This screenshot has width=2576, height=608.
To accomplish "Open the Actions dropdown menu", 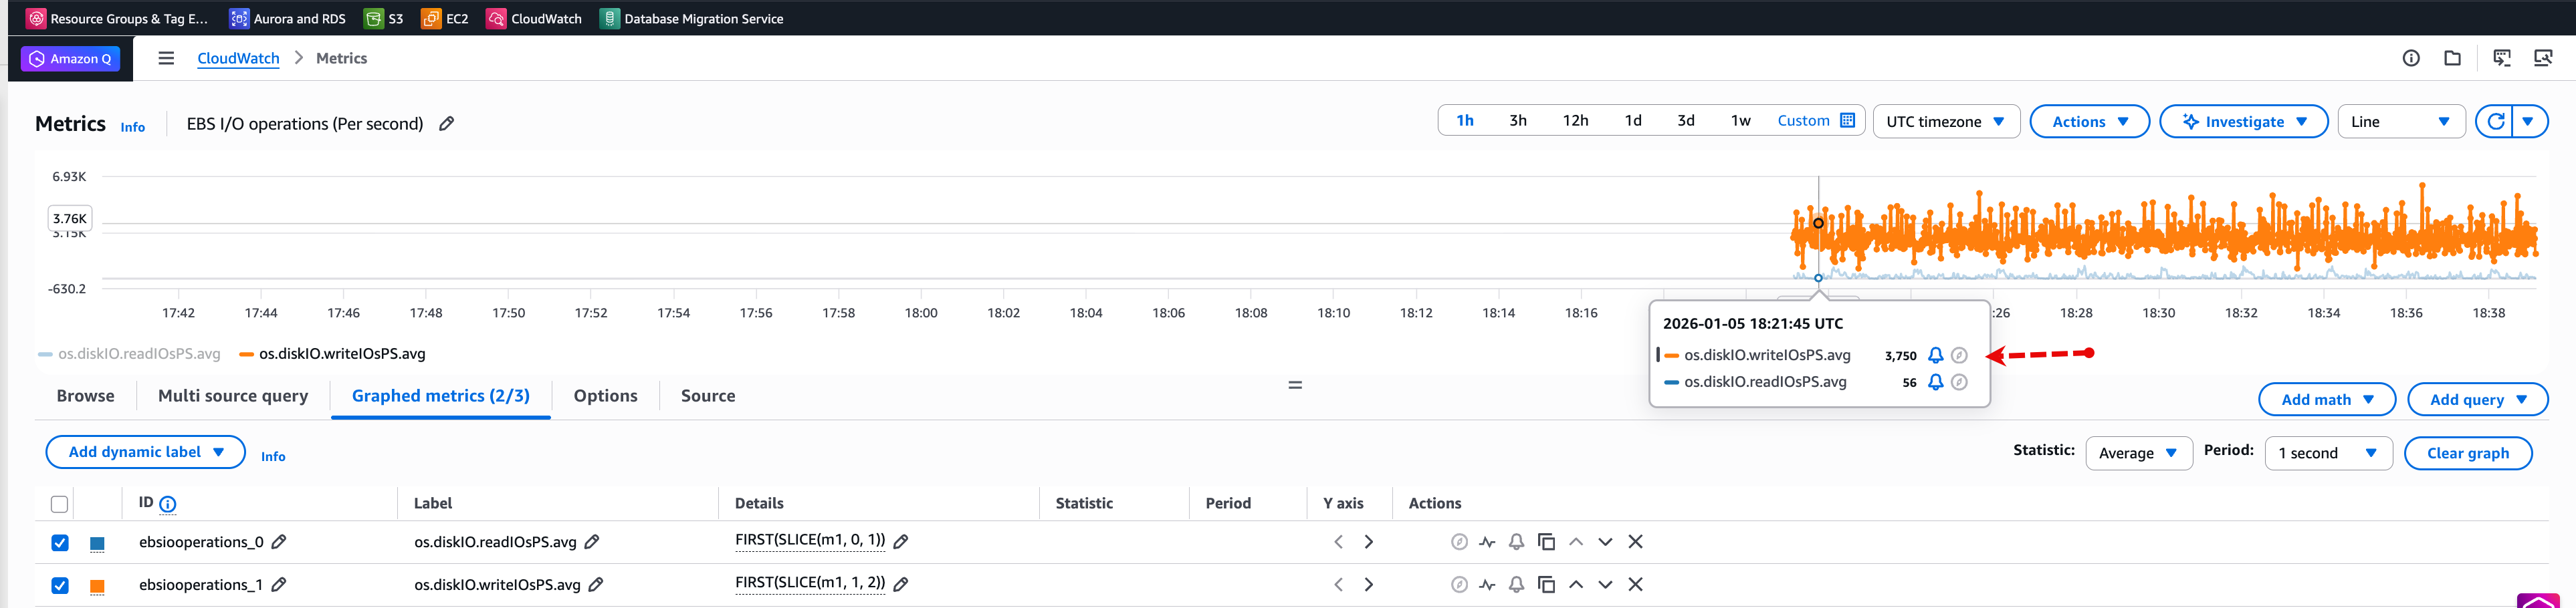I will pyautogui.click(x=2090, y=122).
